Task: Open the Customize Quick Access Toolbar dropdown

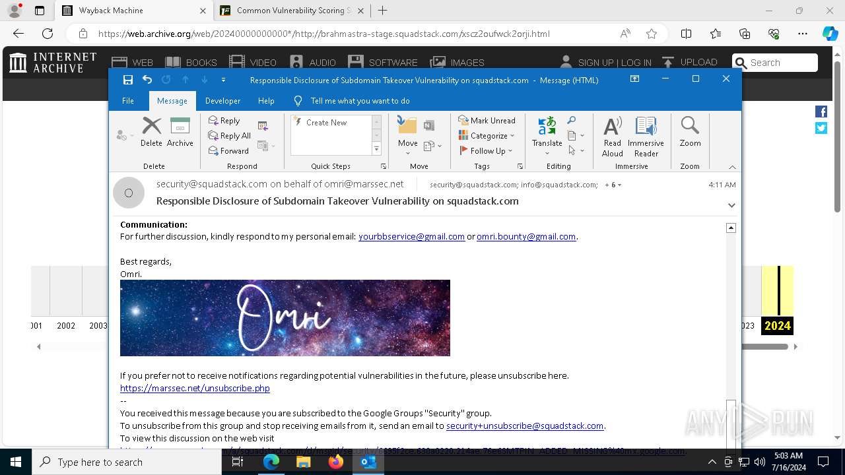Action: [223, 80]
